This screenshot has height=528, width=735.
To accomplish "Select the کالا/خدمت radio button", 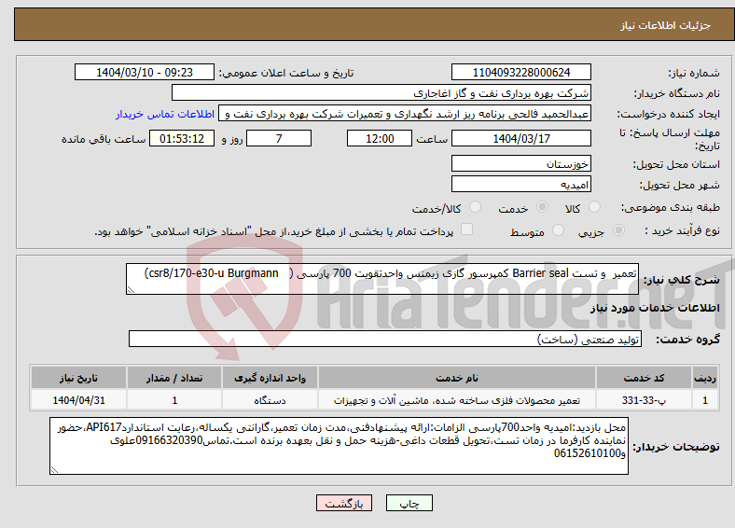I will (x=475, y=207).
